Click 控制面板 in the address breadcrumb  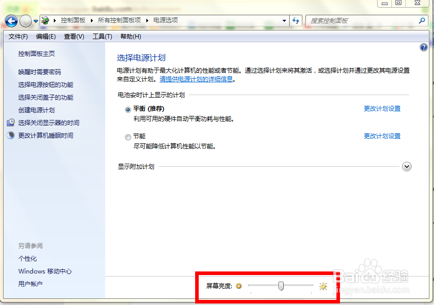(x=73, y=20)
